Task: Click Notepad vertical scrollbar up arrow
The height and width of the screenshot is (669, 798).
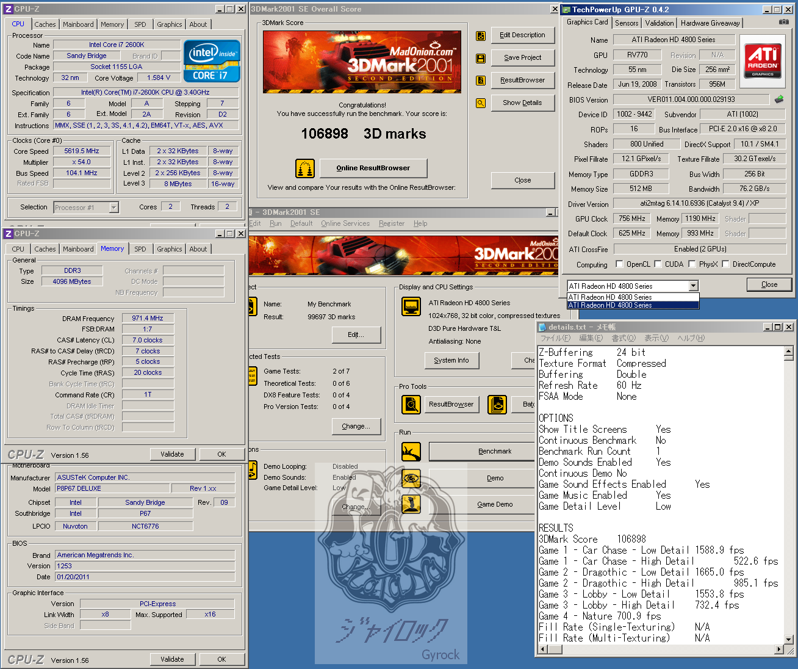Action: point(788,352)
